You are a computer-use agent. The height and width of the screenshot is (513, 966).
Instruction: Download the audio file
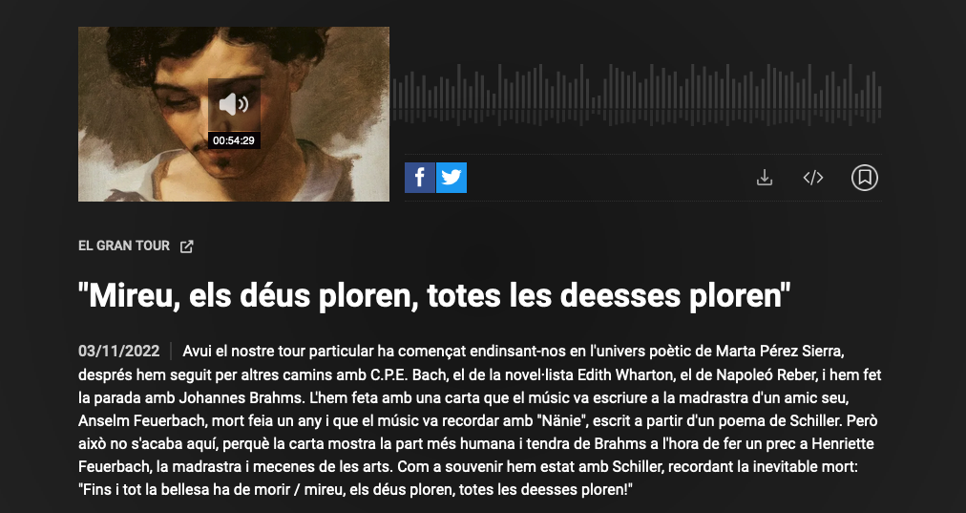coord(765,178)
